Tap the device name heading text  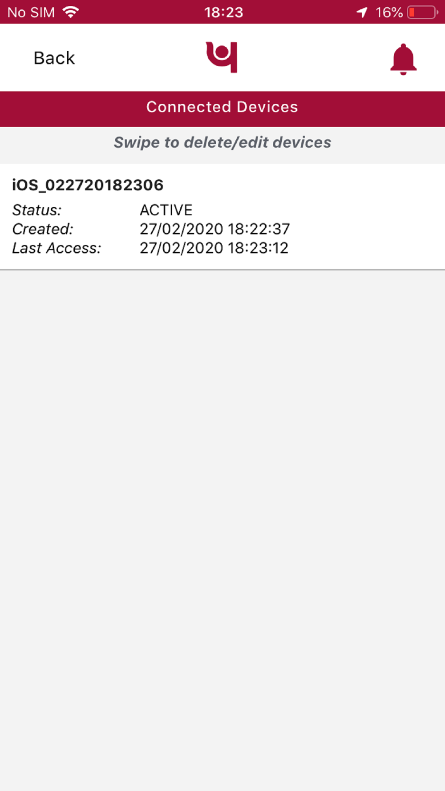pos(88,185)
